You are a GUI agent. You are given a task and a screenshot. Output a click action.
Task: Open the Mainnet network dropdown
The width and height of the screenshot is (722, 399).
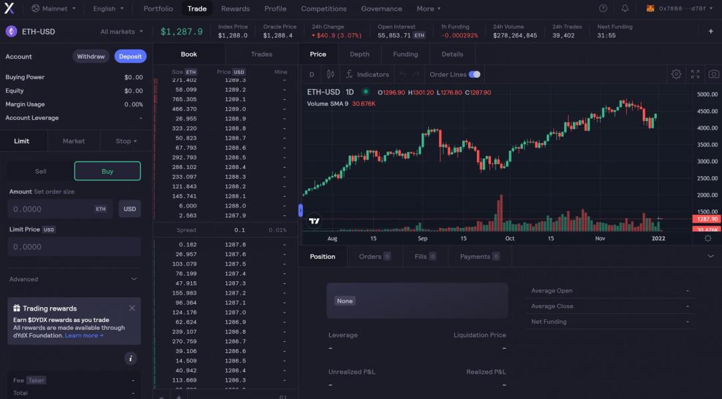click(x=53, y=8)
